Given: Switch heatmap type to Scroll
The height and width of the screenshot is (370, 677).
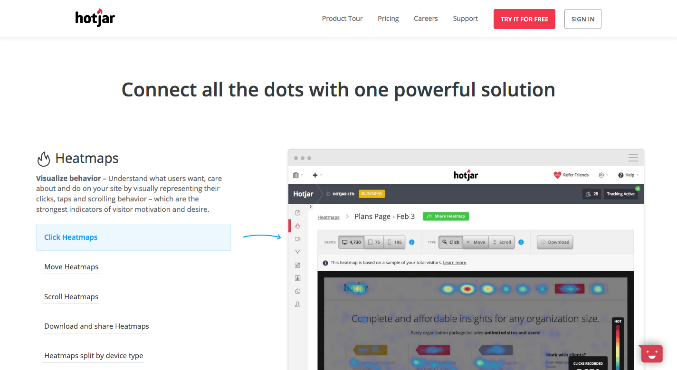Looking at the screenshot, I should click(x=502, y=242).
